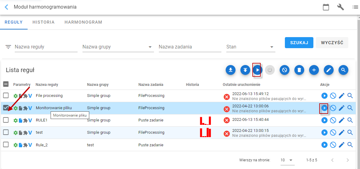Check the RULE1 row checkbox

click(x=6, y=120)
